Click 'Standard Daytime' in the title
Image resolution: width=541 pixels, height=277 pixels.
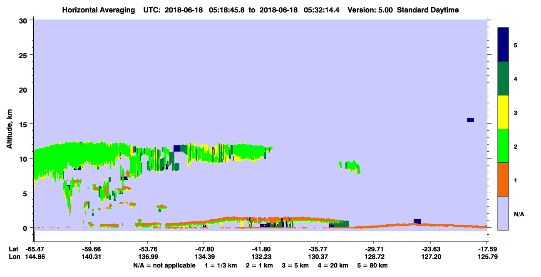pos(428,10)
